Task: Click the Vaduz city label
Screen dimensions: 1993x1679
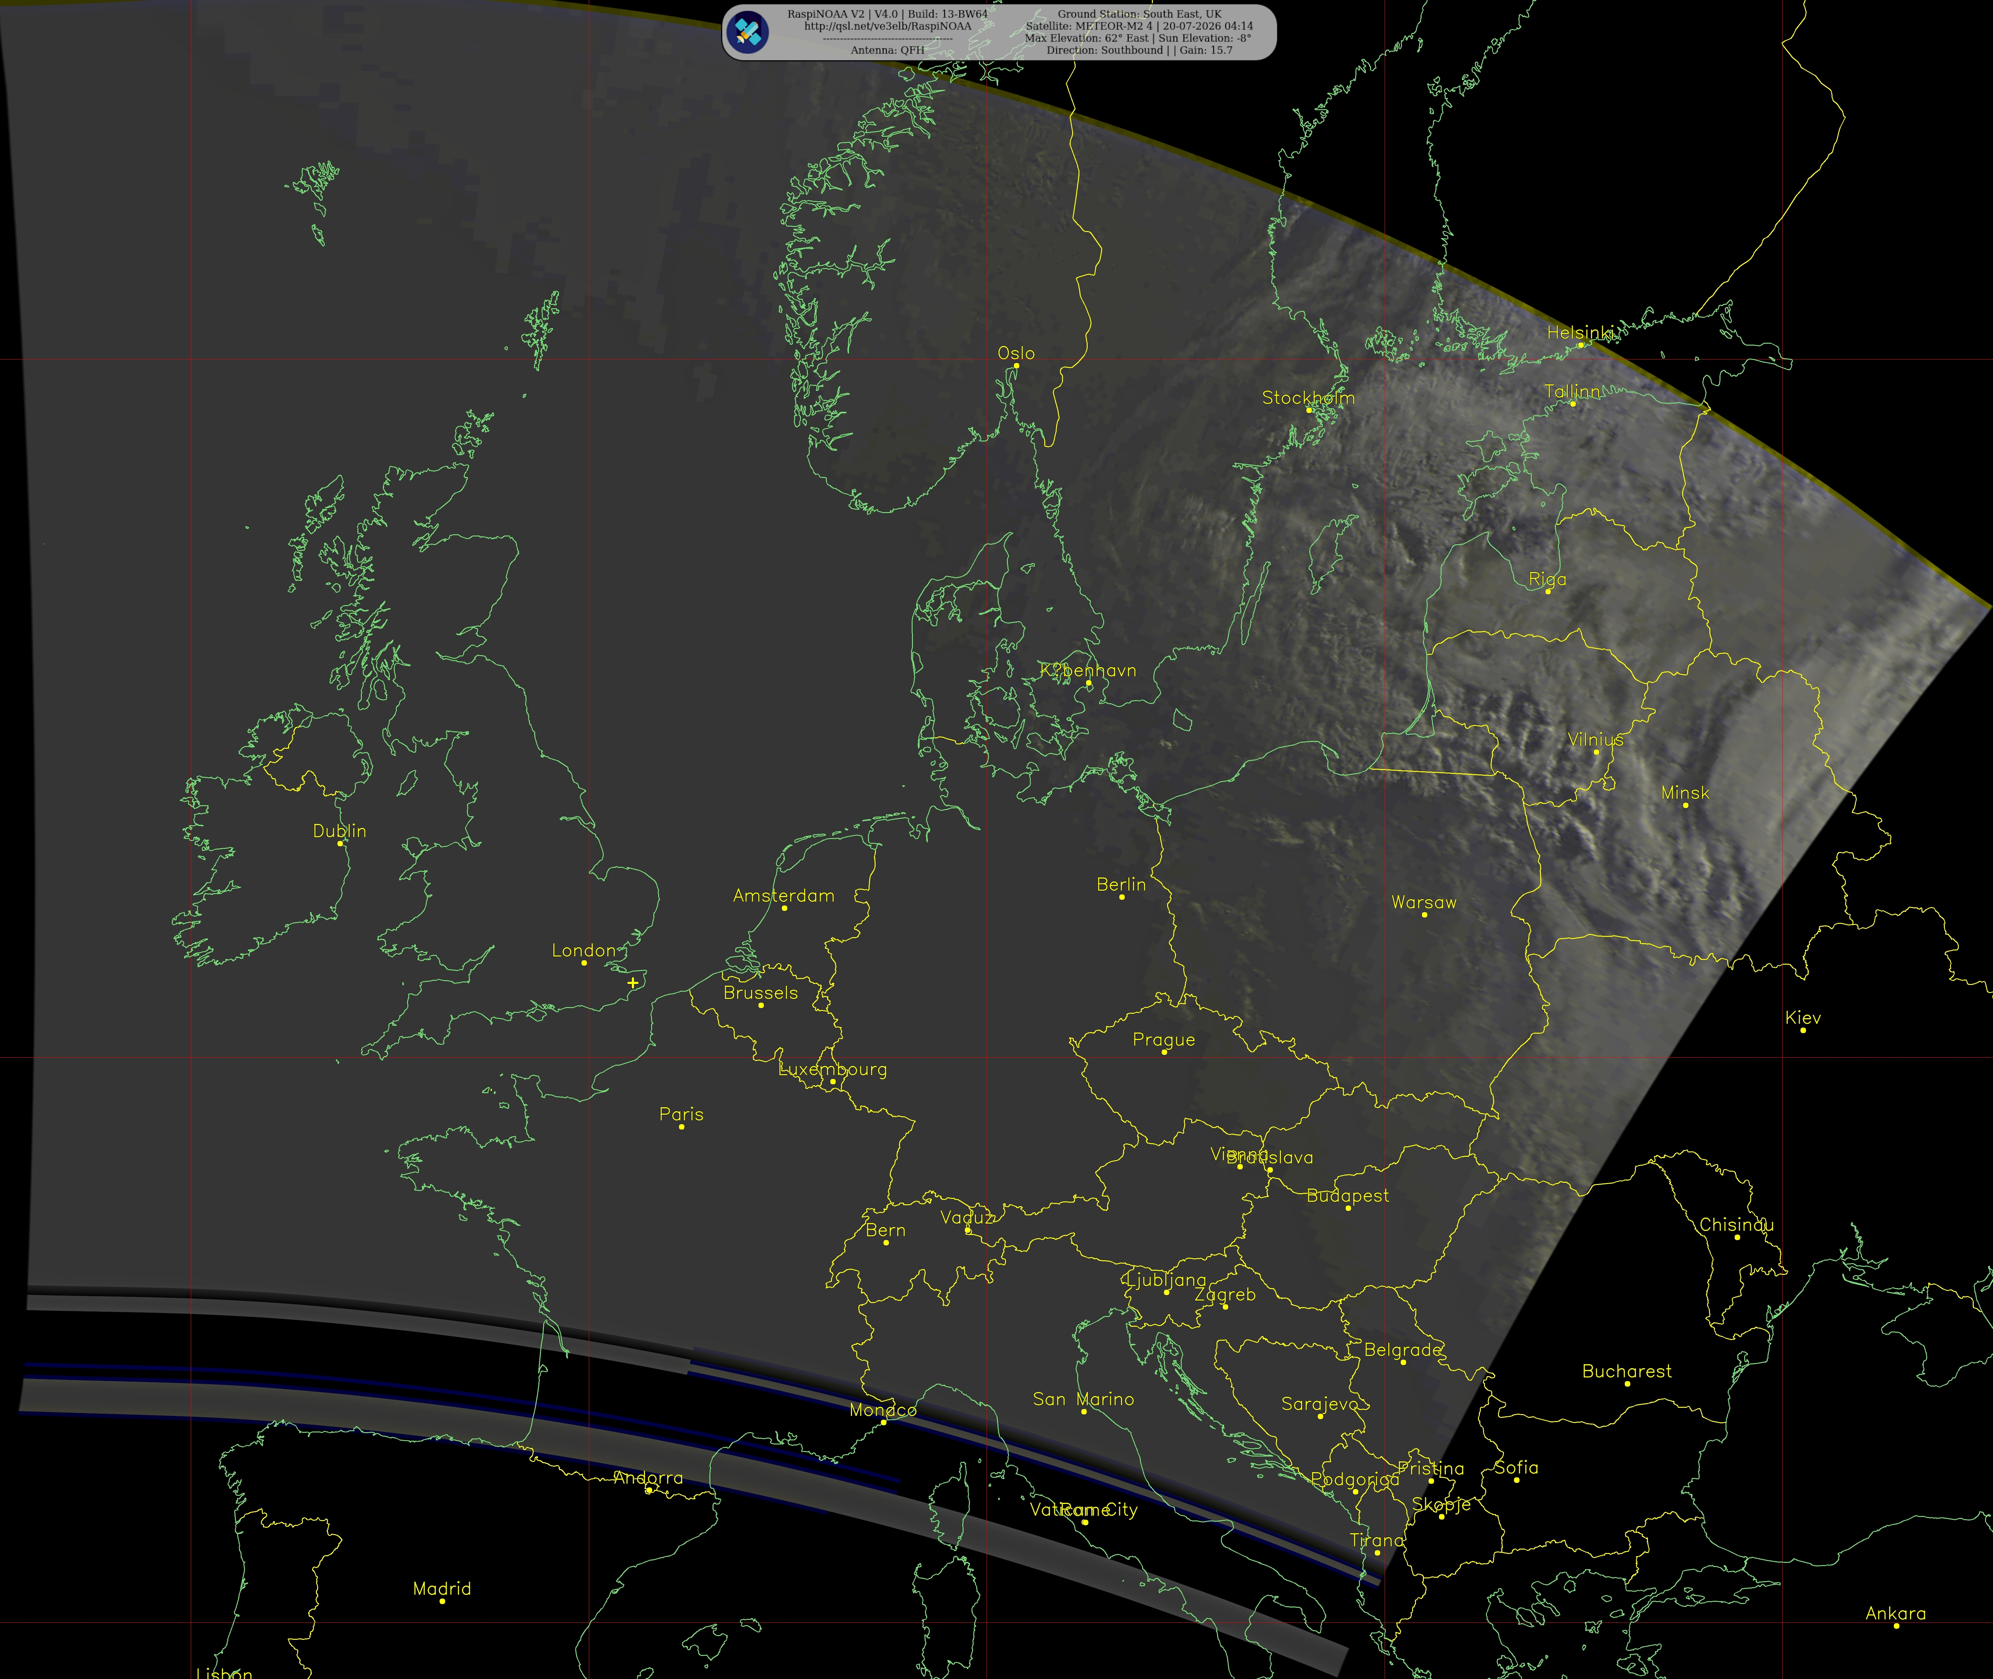Action: 967,1217
